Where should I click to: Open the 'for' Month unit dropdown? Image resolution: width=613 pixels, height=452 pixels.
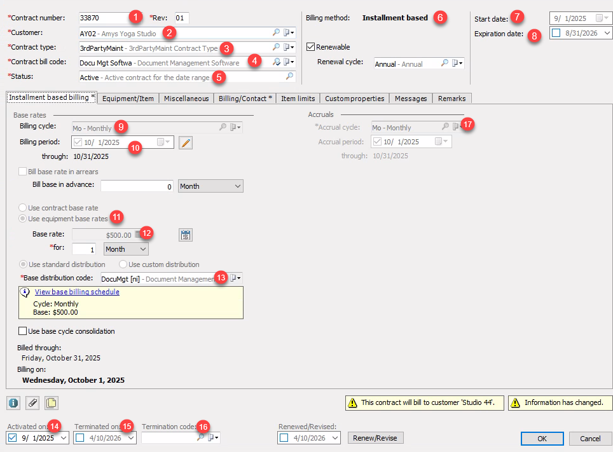(126, 249)
